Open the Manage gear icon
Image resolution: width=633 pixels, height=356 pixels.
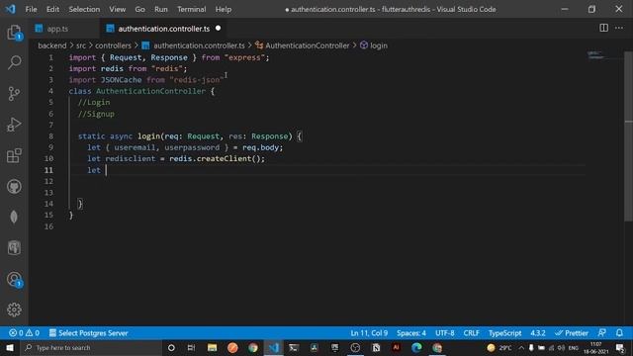(14, 310)
